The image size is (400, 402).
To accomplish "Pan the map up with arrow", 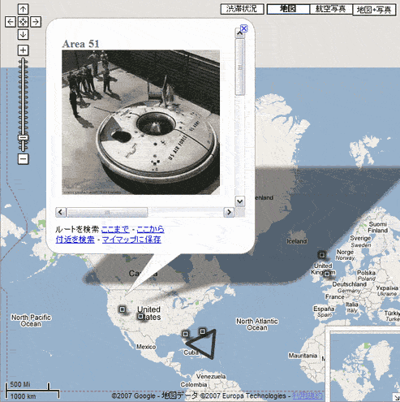I will [x=23, y=9].
